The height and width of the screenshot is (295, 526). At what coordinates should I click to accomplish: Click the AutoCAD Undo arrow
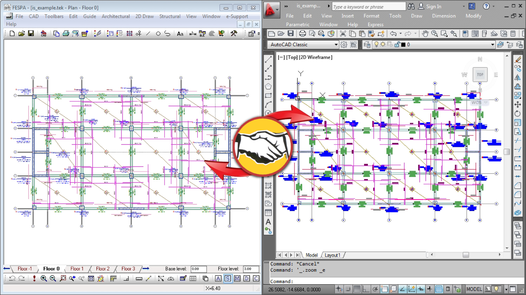click(x=393, y=34)
